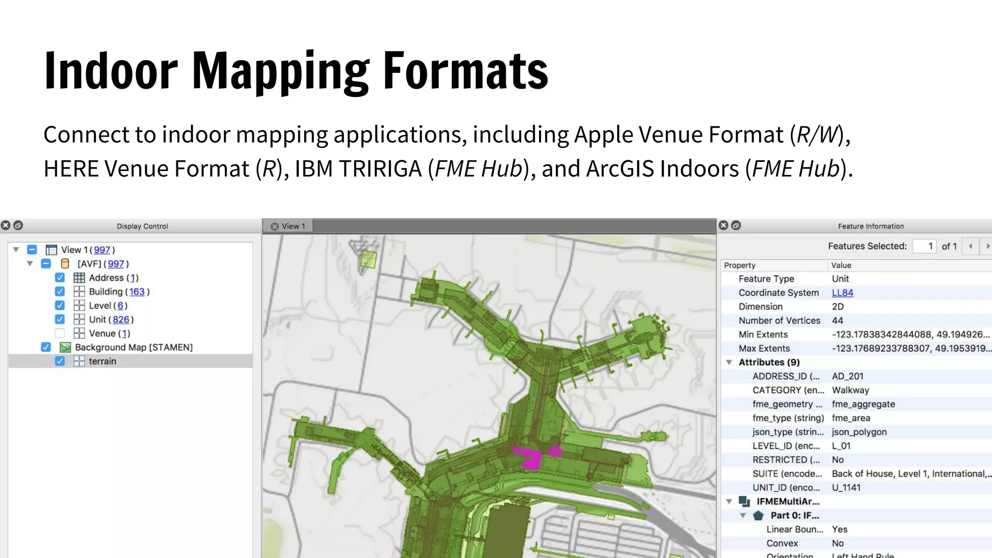Hide the Unit layer
This screenshot has width=992, height=558.
pyautogui.click(x=60, y=319)
